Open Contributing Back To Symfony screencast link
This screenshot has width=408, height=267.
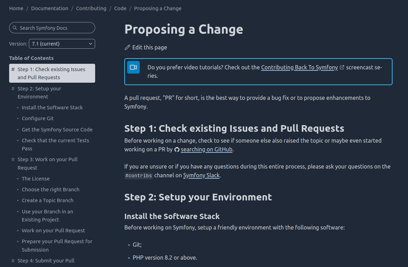point(300,68)
